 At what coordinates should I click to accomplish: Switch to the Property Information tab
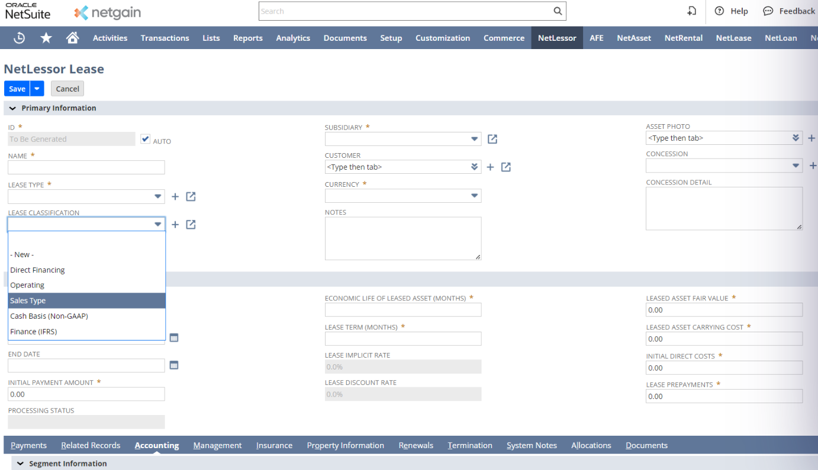coord(346,446)
